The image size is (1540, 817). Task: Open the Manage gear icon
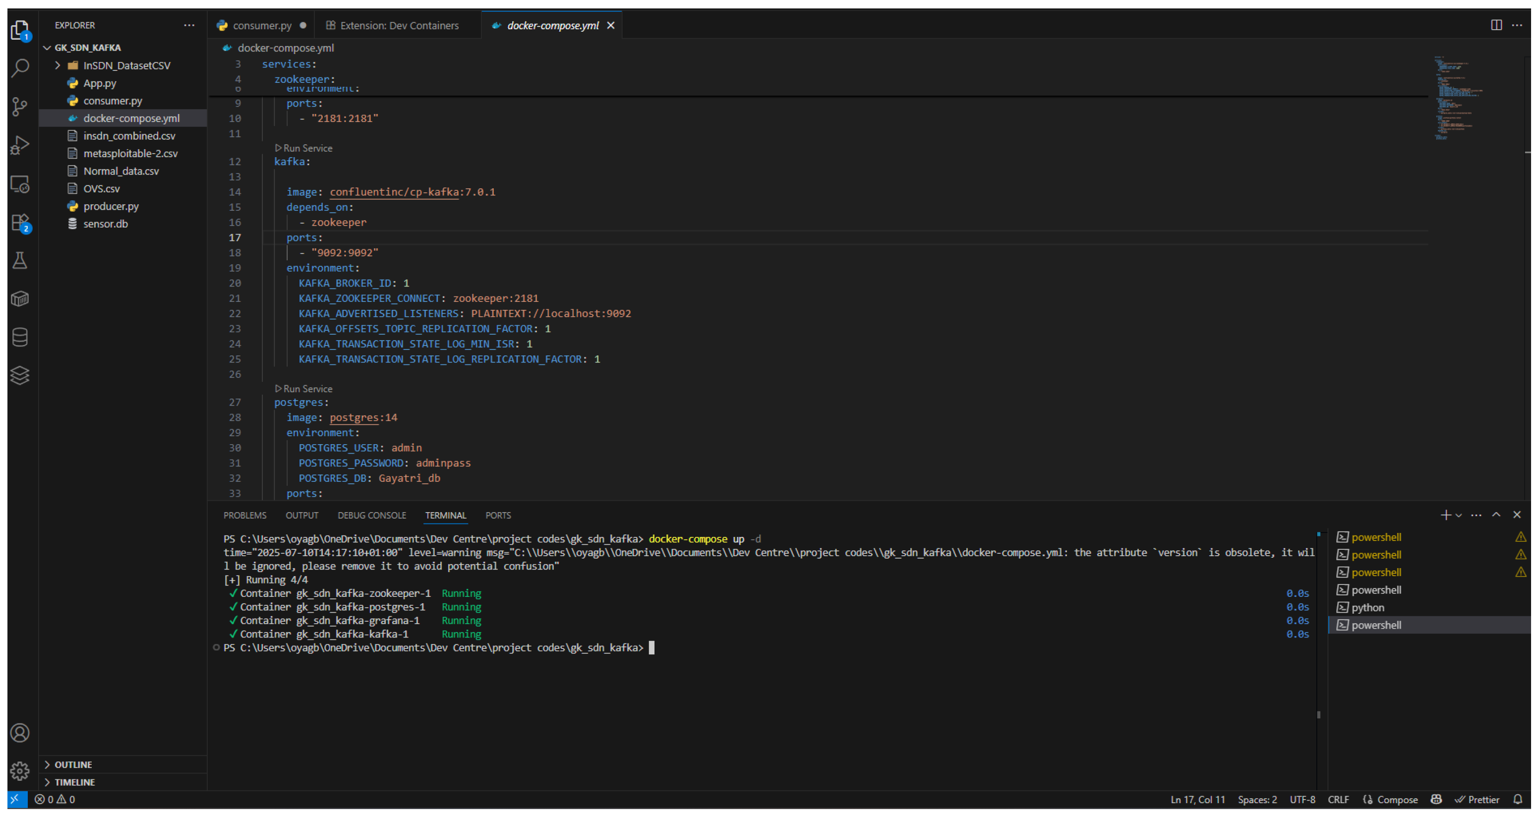(20, 771)
